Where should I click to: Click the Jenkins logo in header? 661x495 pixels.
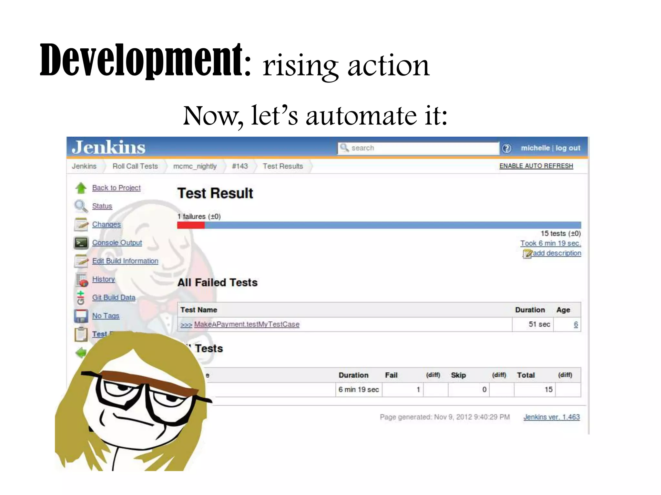[108, 147]
